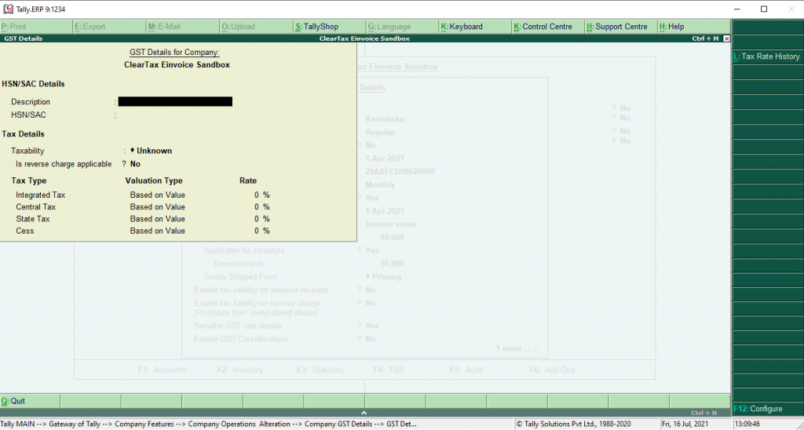
Task: Toggle Enable tax liability on reverse charge
Action: click(371, 303)
